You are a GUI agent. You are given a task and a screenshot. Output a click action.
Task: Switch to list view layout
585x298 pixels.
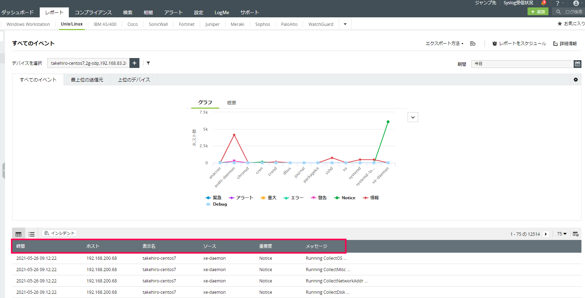click(32, 234)
